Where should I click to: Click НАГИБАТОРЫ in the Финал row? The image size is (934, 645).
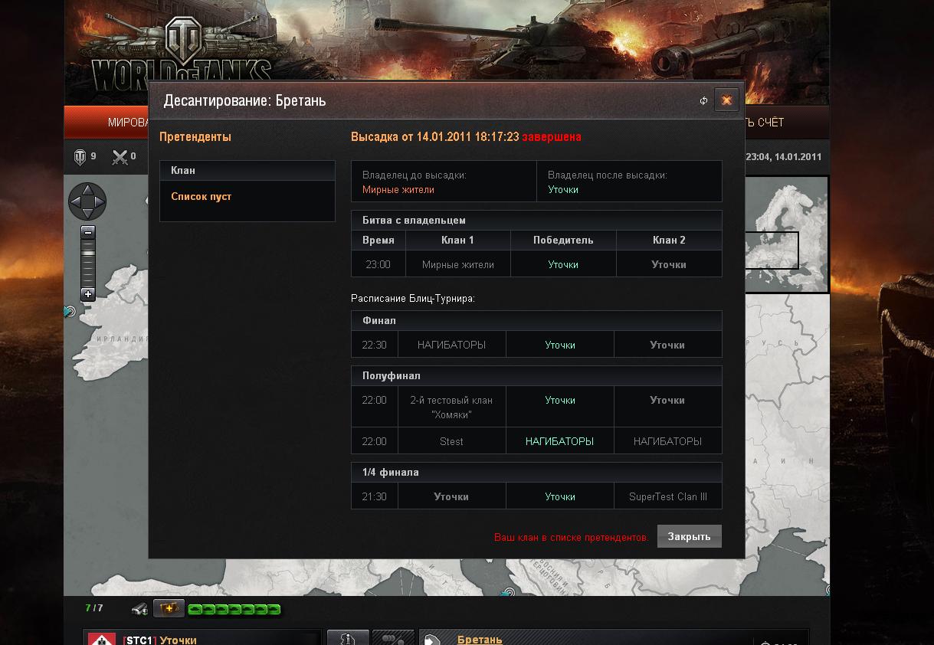451,345
